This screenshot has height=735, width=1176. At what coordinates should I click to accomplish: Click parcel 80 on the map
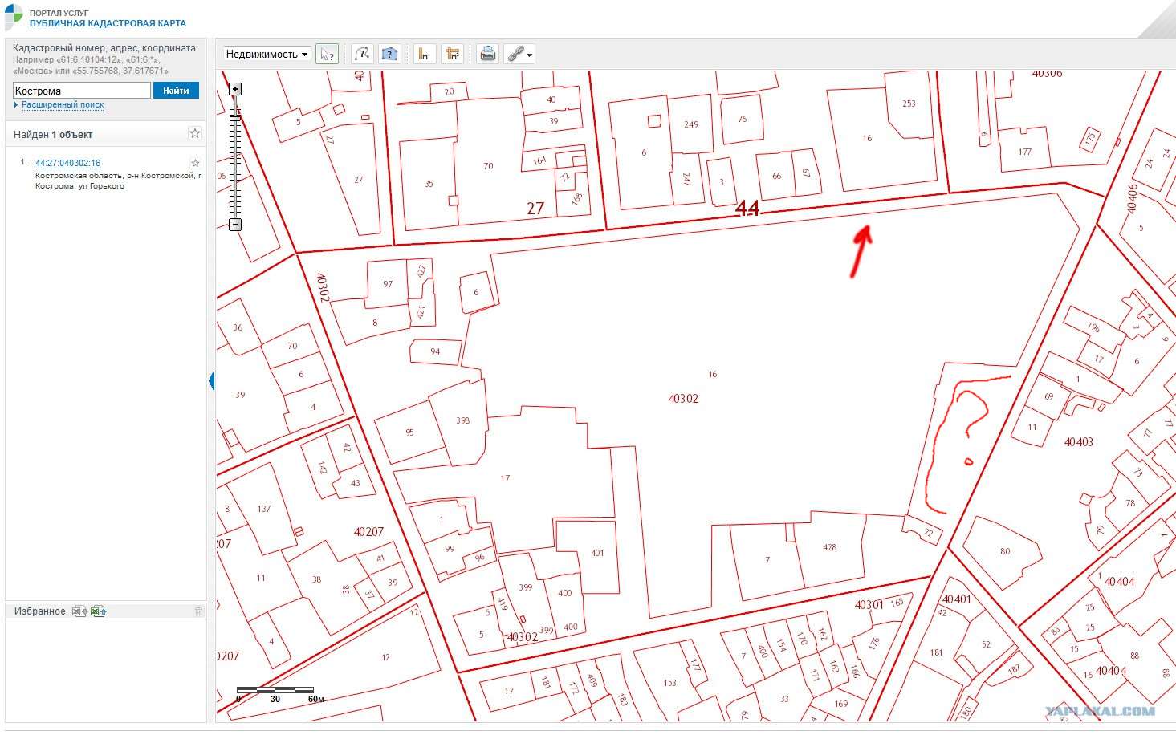click(x=1005, y=551)
